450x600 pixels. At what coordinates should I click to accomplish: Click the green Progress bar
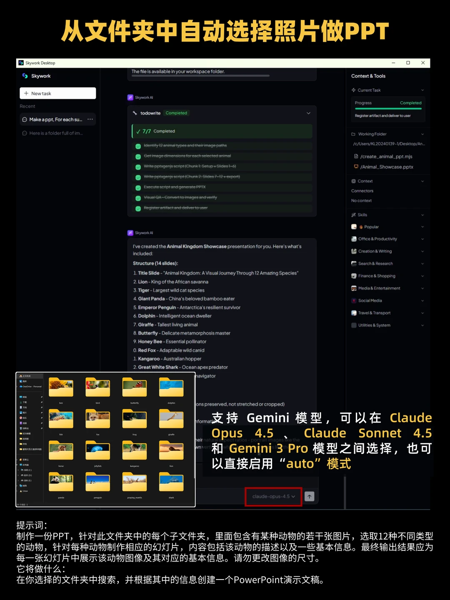tap(388, 108)
